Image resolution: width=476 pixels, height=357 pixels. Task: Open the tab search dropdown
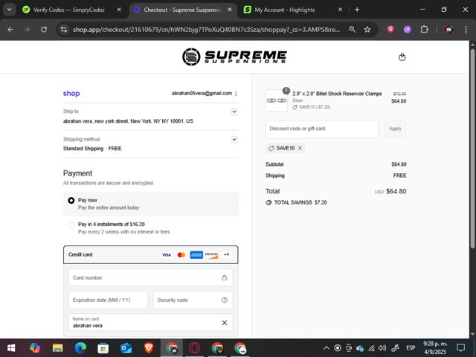click(10, 10)
